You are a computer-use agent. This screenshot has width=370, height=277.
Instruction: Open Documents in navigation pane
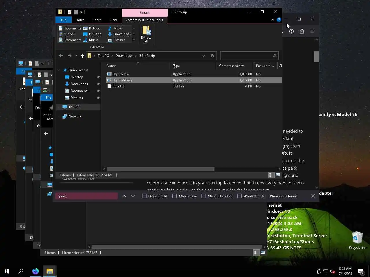click(79, 91)
